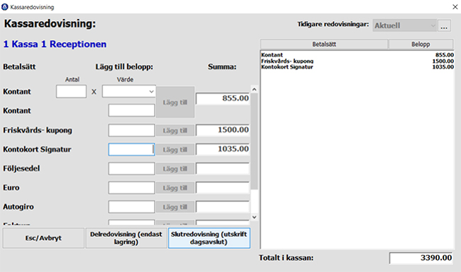Click the Kontant sum field showing 855.00

pyautogui.click(x=223, y=99)
